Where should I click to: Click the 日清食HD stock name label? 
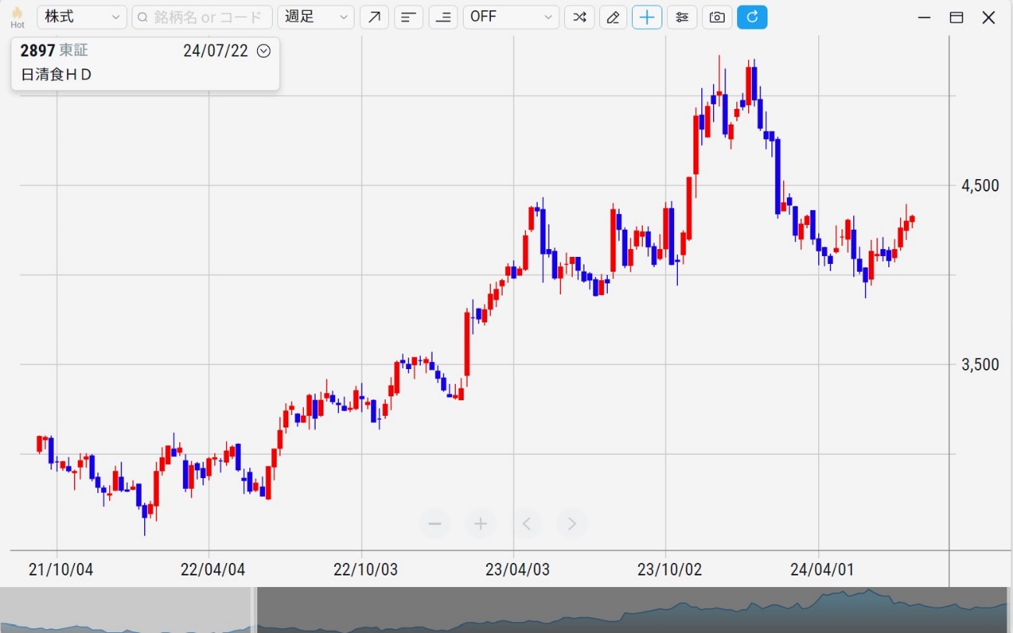pos(56,75)
